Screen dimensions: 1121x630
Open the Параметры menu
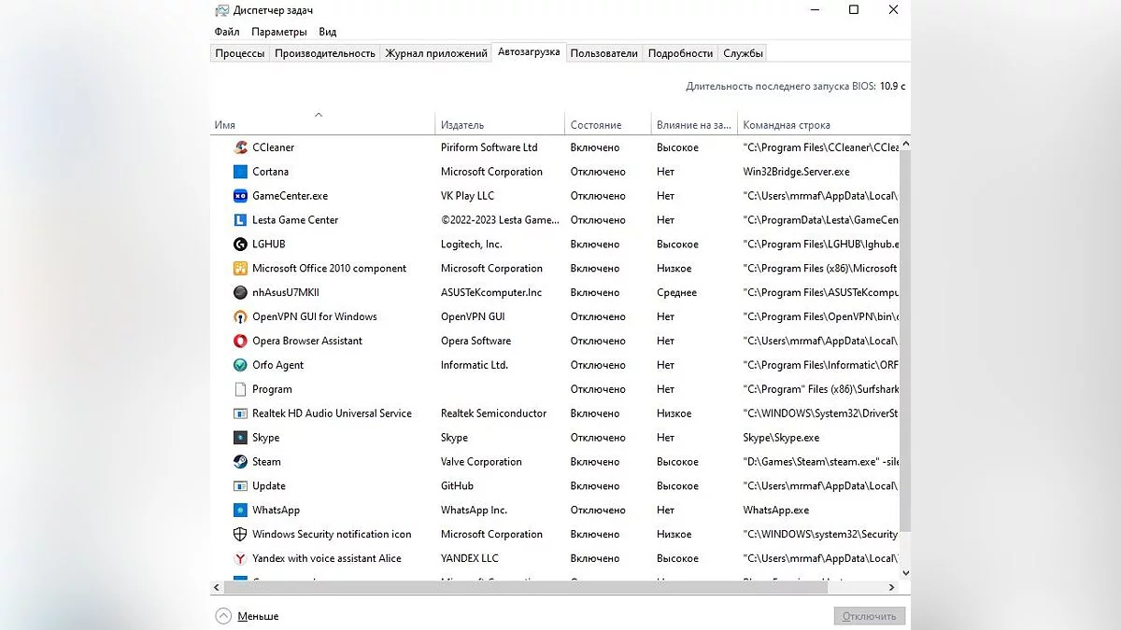click(278, 32)
